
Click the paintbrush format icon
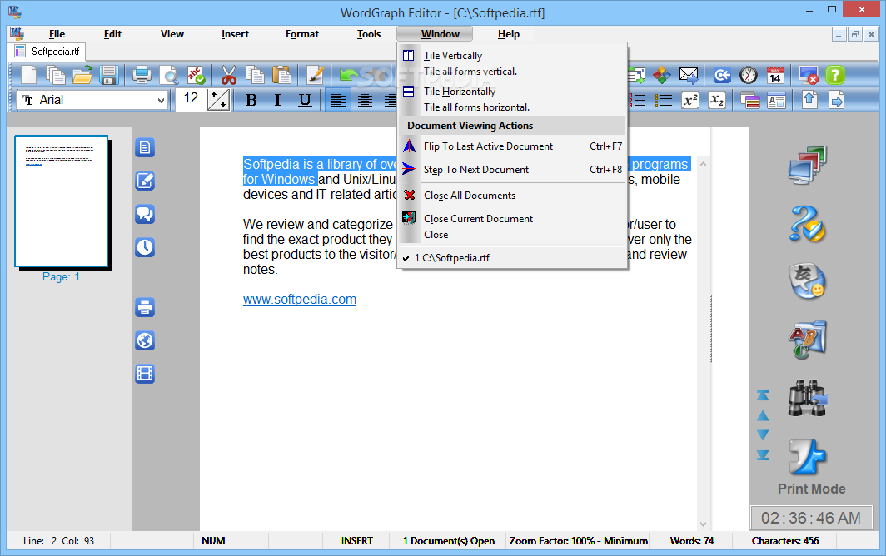(x=316, y=75)
